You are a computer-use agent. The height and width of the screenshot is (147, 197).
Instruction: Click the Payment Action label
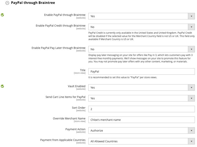coord(75,129)
